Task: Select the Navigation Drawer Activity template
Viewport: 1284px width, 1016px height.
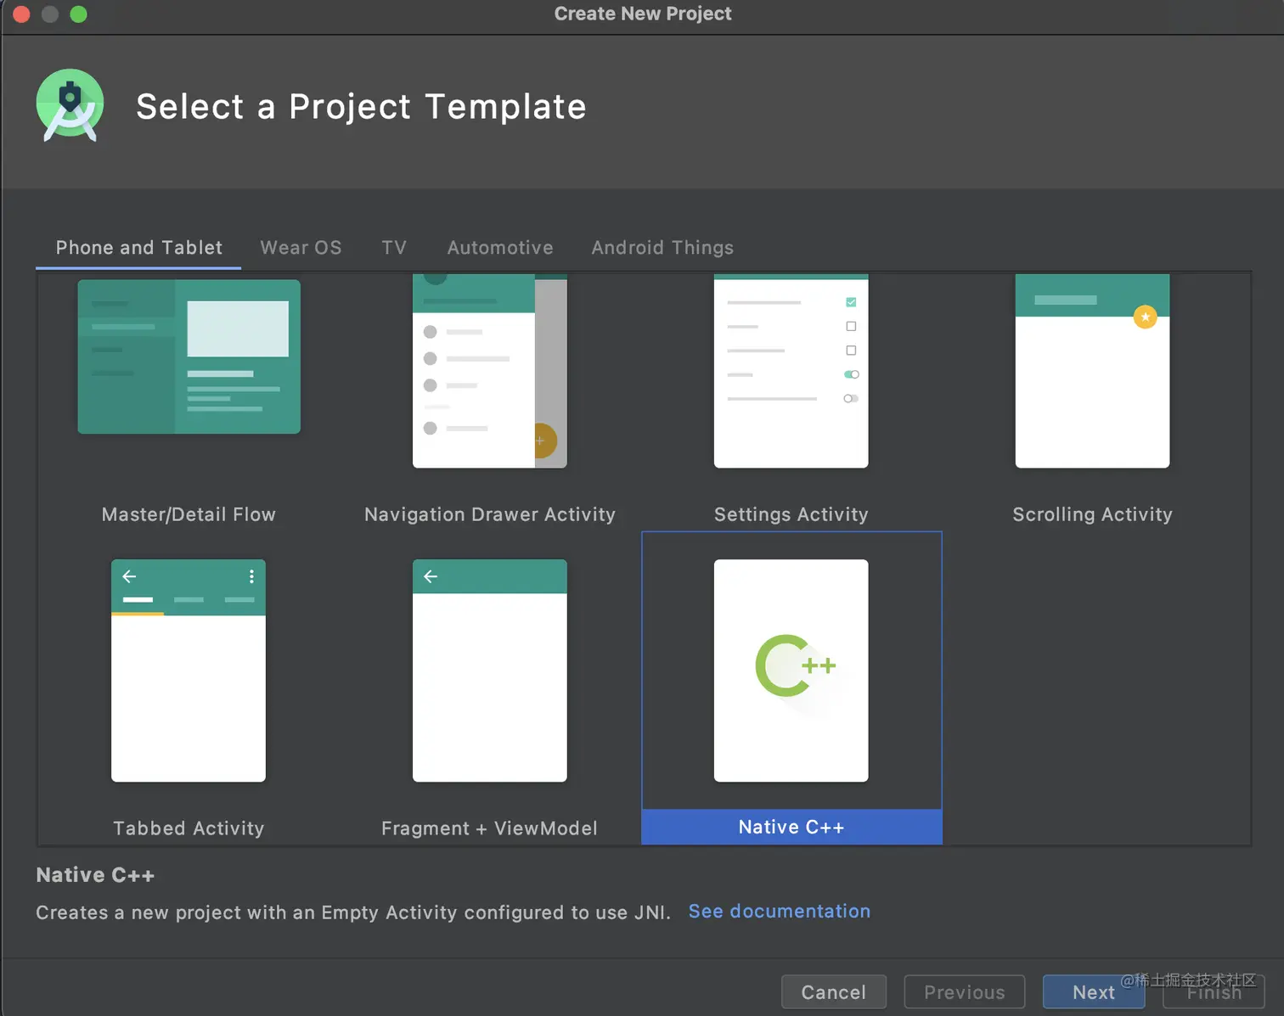Action: click(x=489, y=371)
